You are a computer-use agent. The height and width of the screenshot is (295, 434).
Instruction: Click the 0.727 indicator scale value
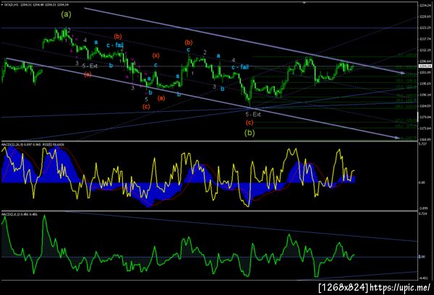click(x=423, y=144)
